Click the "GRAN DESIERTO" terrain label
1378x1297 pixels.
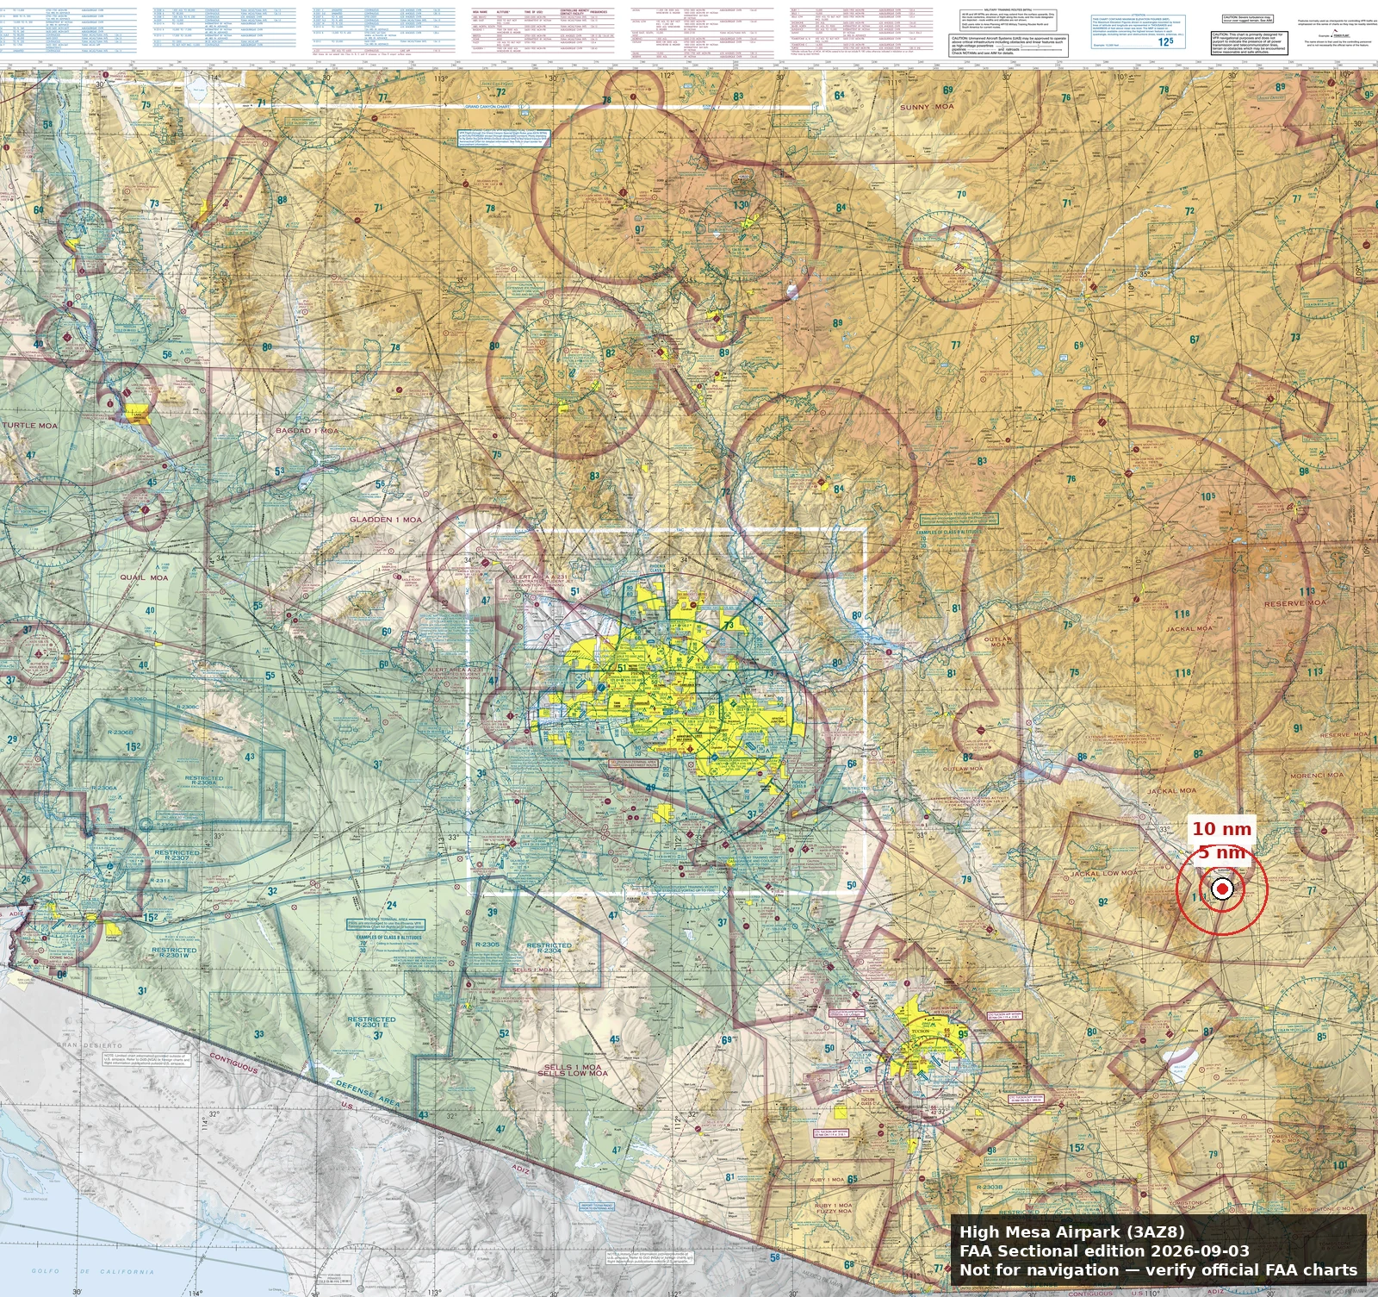91,1044
